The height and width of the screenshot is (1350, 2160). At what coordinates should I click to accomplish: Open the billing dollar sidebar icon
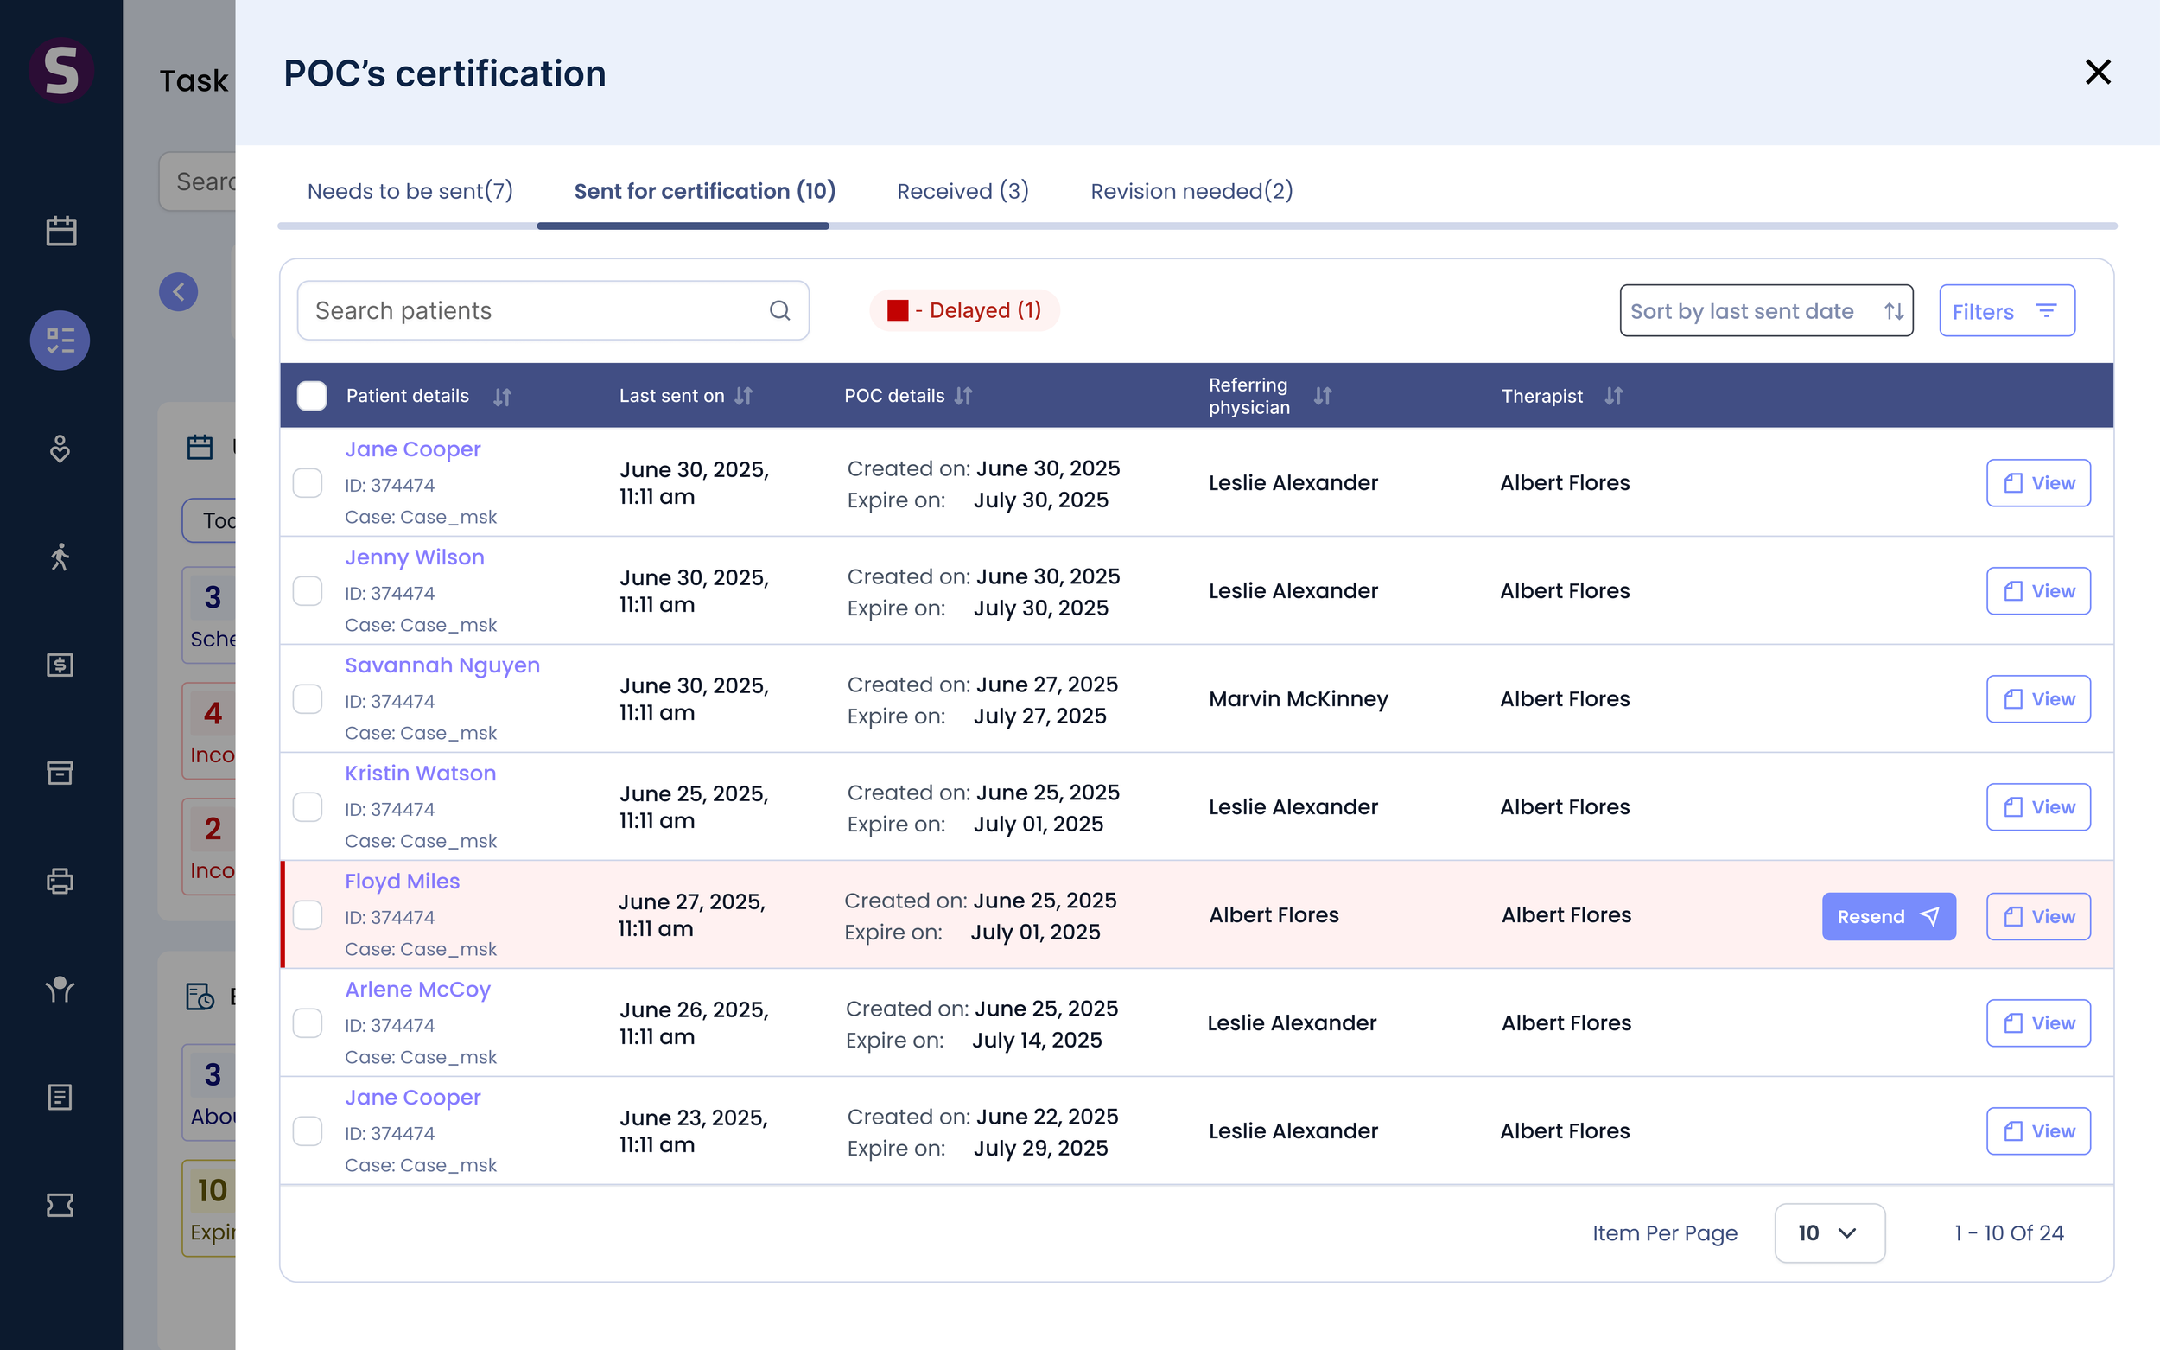coord(60,665)
